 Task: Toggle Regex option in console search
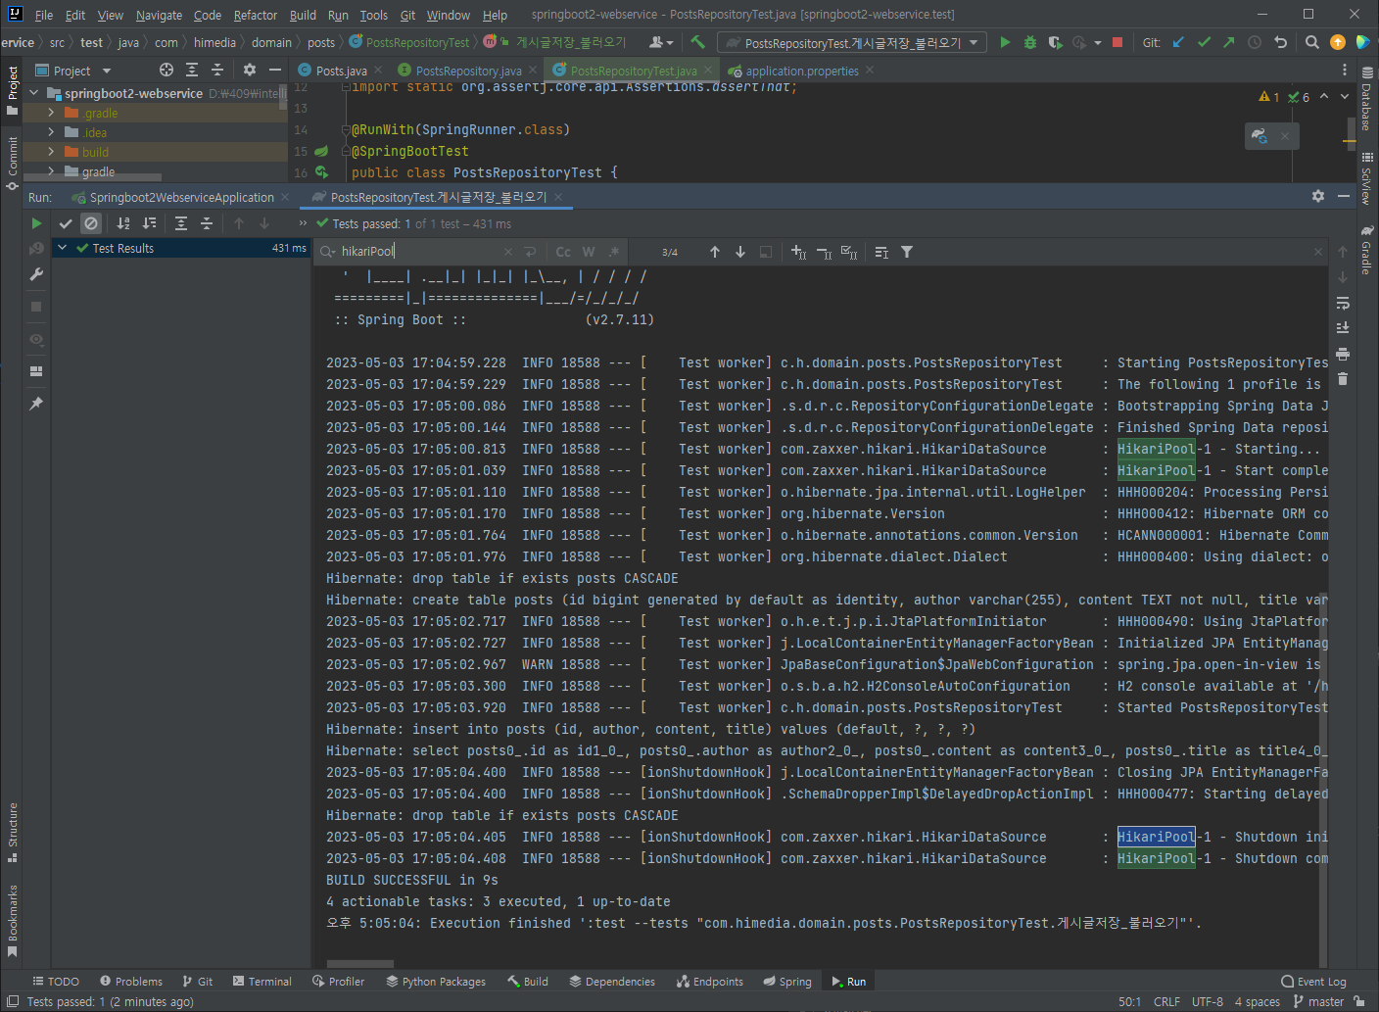[x=614, y=252]
